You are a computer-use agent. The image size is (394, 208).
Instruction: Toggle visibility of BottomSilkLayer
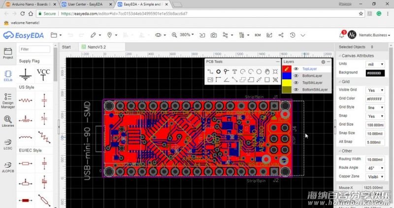[x=296, y=89]
